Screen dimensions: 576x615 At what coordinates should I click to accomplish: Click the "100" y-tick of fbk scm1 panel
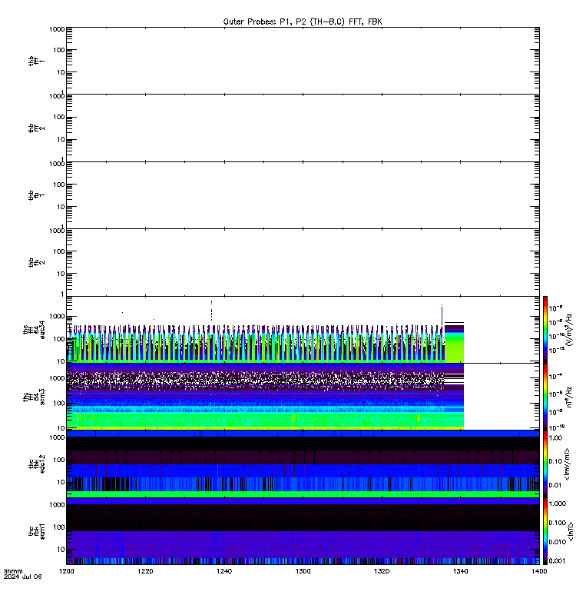click(60, 527)
